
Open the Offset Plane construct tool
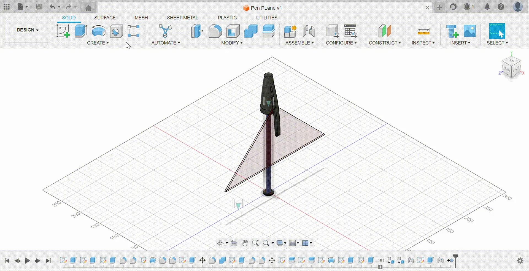point(385,31)
